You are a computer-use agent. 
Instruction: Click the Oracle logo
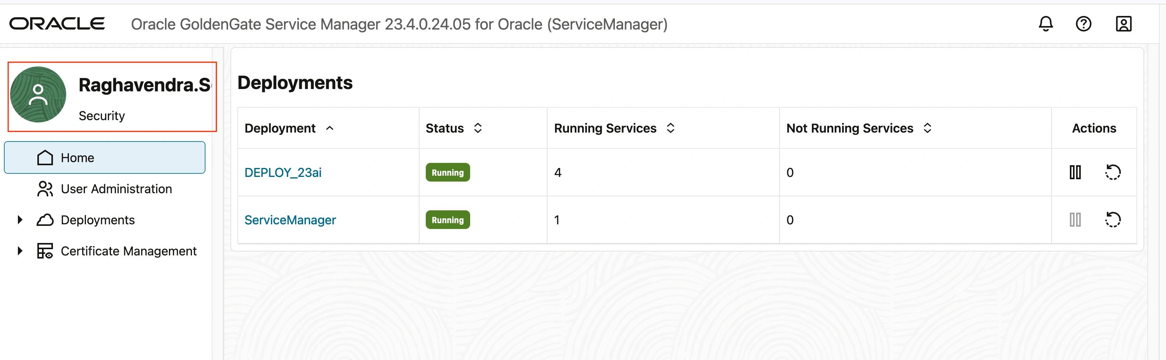pyautogui.click(x=57, y=23)
